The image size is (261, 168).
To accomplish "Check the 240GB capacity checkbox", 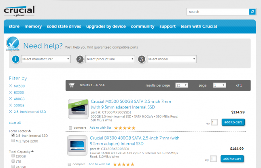I will click(x=13, y=166).
